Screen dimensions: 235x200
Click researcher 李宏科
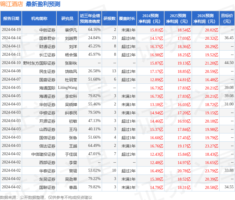[71, 96]
